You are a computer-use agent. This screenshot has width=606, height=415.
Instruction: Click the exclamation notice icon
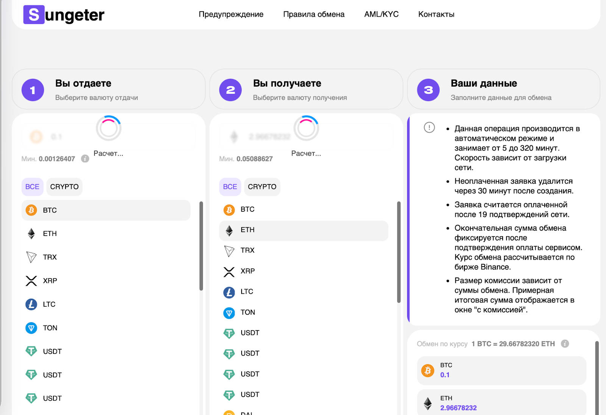pyautogui.click(x=429, y=127)
